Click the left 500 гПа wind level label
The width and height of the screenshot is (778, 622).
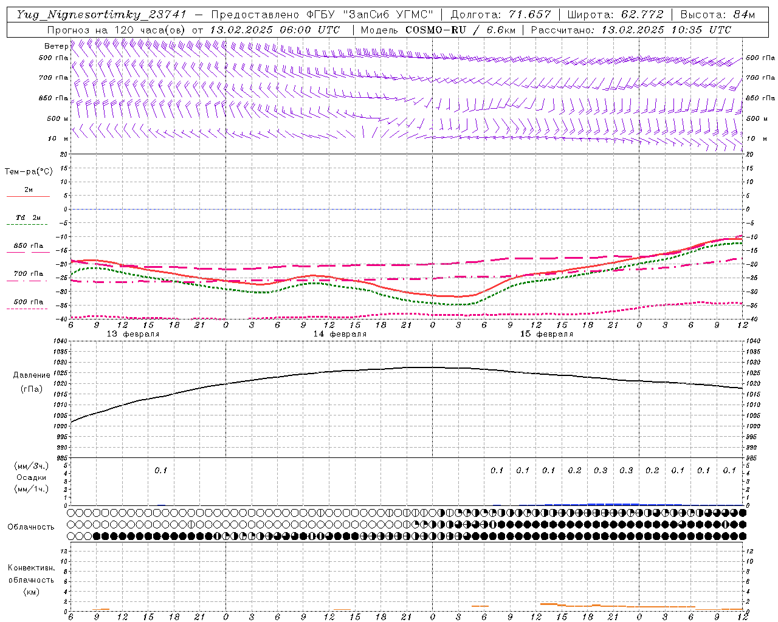(53, 58)
